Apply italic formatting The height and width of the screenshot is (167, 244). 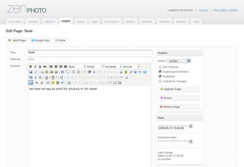[35, 67]
